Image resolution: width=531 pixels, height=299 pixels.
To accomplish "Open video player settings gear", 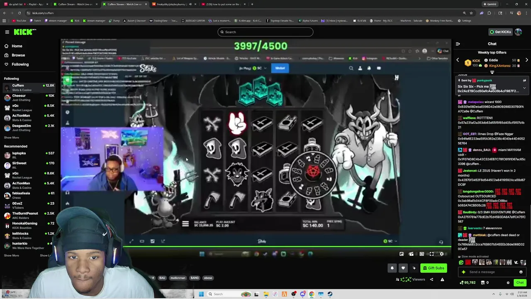I will 441,254.
